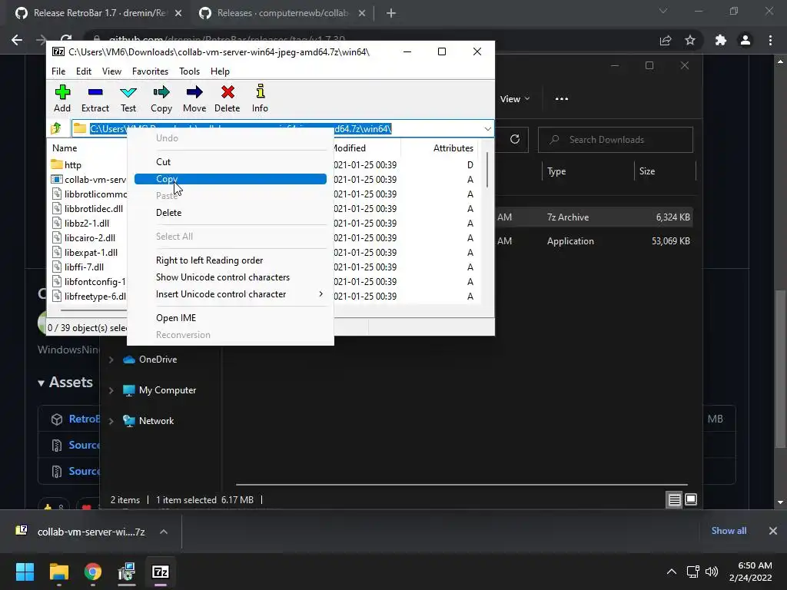Expand My Computer in Explorer sidebar

click(x=111, y=390)
